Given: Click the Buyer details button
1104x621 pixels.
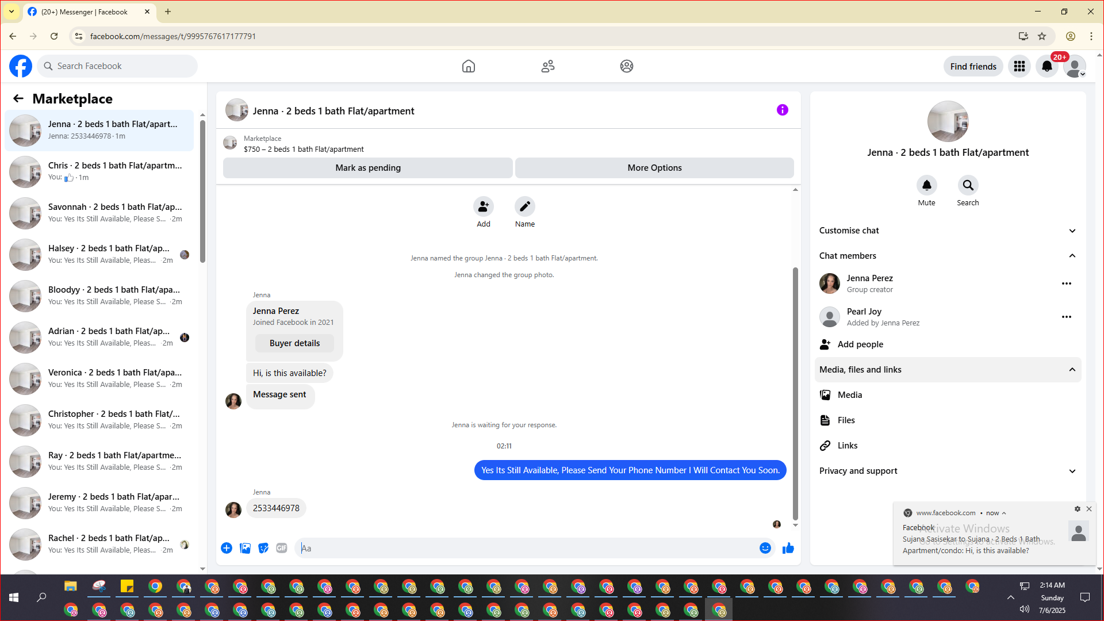Looking at the screenshot, I should pos(294,343).
